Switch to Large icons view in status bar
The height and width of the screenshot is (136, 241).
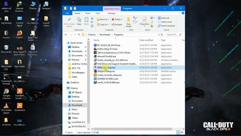pyautogui.click(x=182, y=133)
